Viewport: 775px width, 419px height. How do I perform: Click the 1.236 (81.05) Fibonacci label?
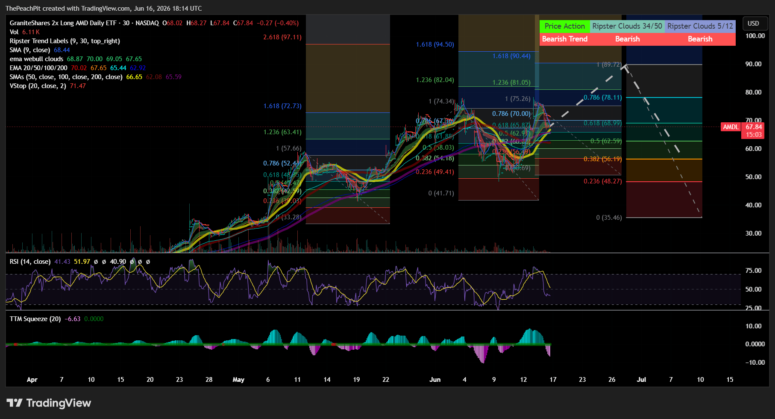pos(511,83)
